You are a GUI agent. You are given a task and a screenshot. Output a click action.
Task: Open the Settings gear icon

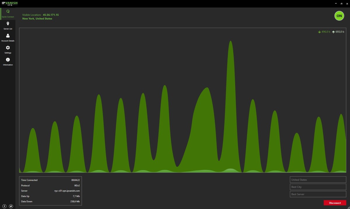coord(8,48)
